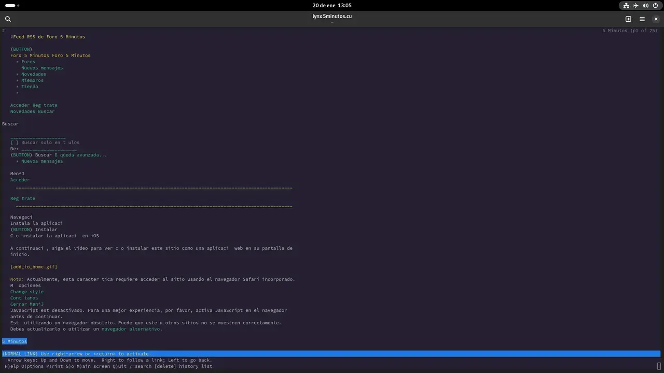This screenshot has height=373, width=664.
Task: Click the (NORMAL LINK) status line
Action: coord(331,354)
